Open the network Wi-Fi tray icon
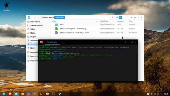The image size is (170, 96). (161, 94)
